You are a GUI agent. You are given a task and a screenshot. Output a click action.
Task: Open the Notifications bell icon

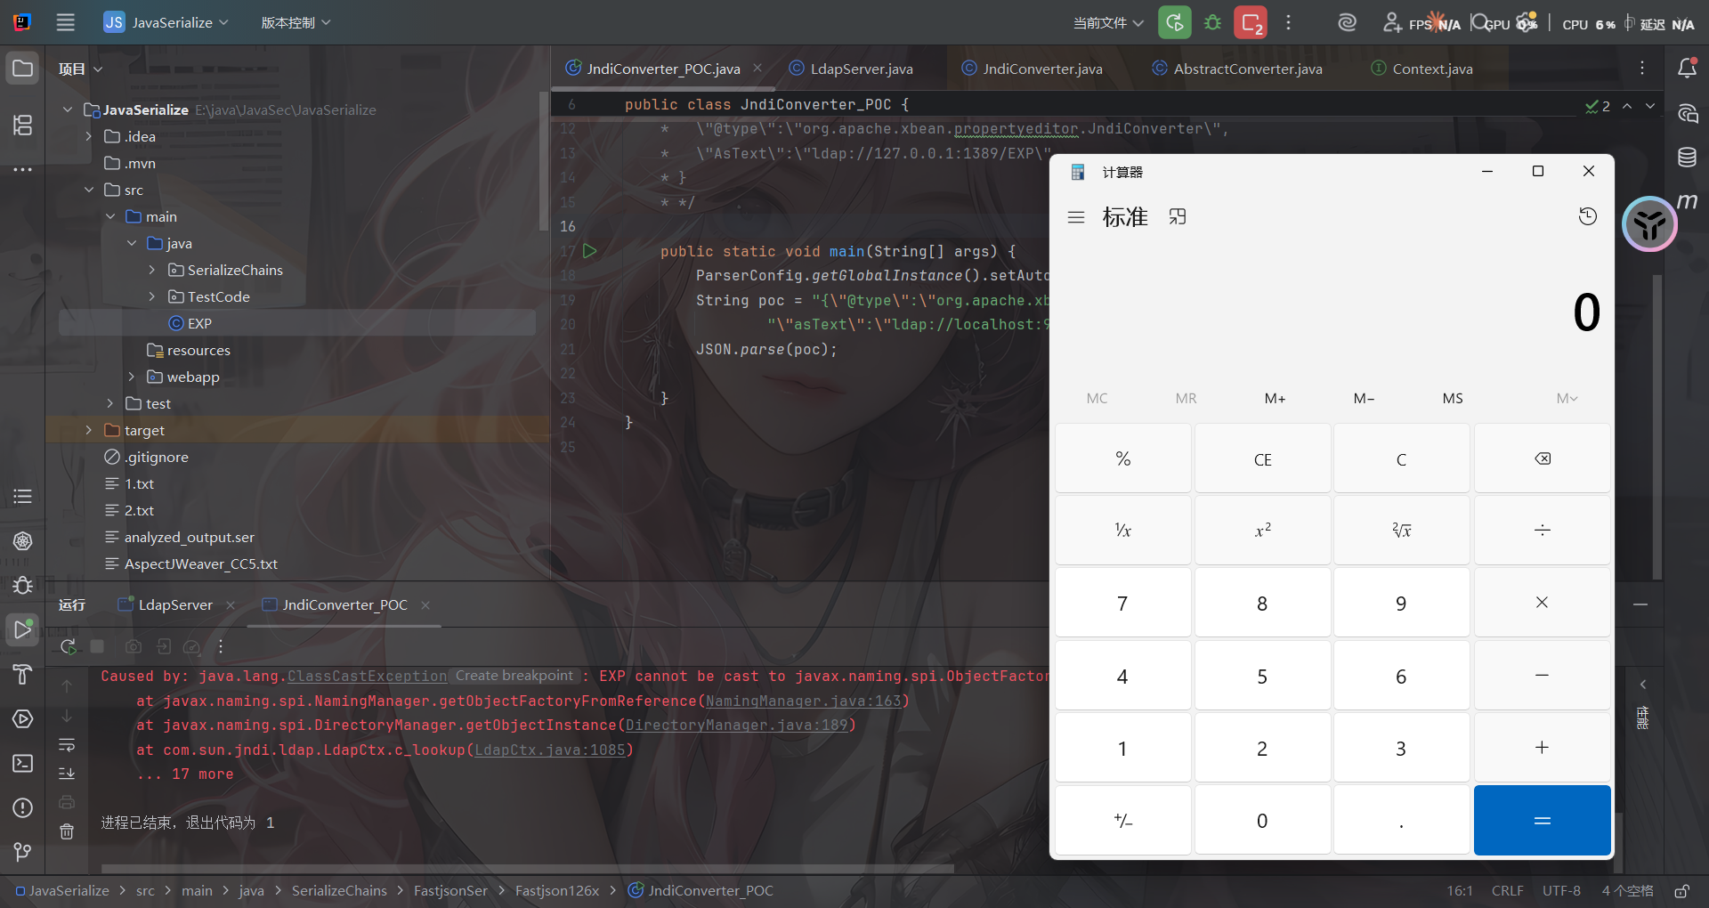pyautogui.click(x=1687, y=69)
